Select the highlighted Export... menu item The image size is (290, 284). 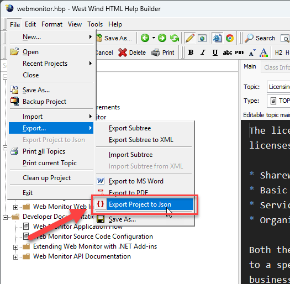tap(51, 128)
